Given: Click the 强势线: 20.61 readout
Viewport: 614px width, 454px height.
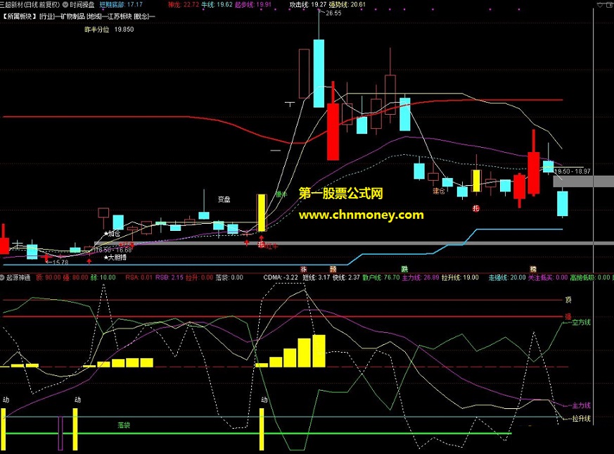Looking at the screenshot, I should click(347, 5).
